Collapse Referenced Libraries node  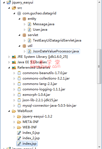pos(9,68)
